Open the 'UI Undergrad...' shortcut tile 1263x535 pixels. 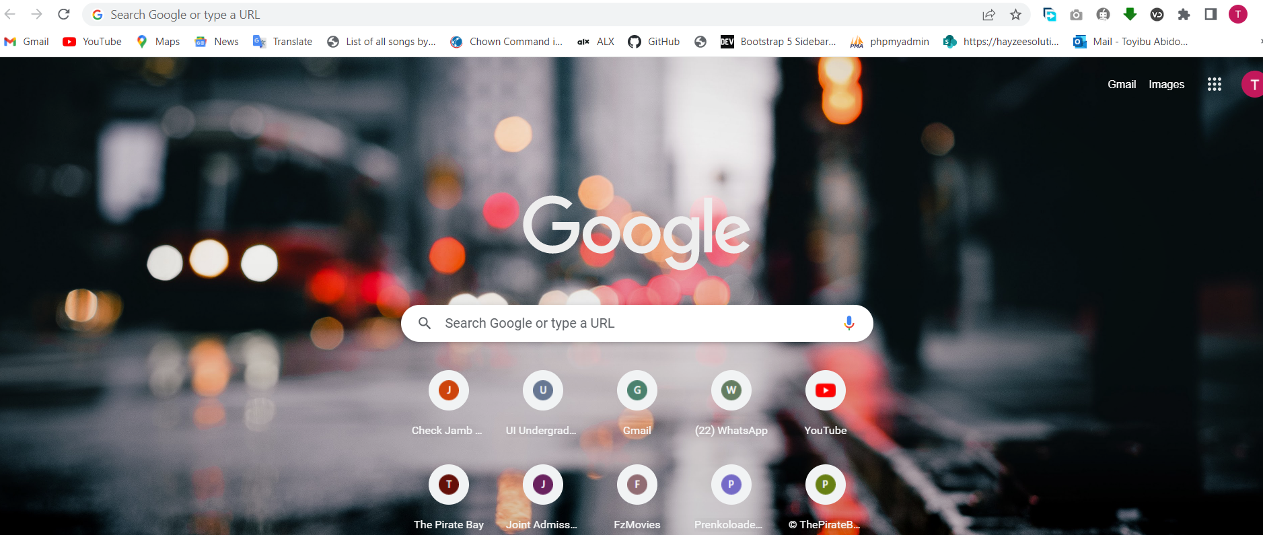tap(543, 404)
